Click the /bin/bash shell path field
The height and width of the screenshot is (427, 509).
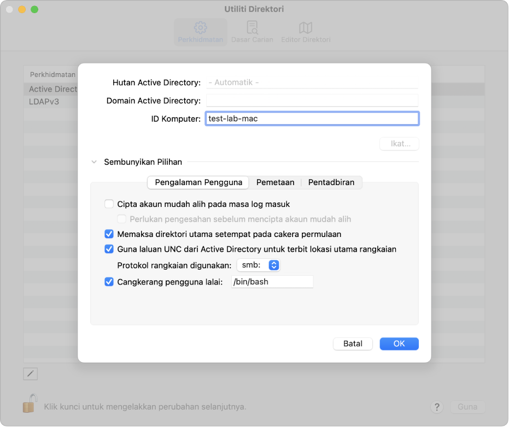(x=272, y=281)
